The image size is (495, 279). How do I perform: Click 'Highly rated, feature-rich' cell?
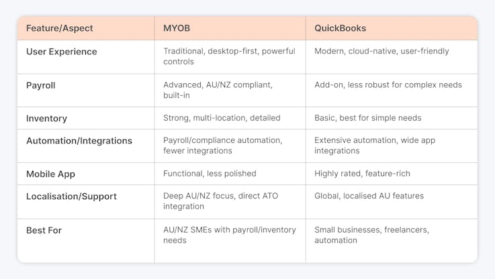[362, 174]
